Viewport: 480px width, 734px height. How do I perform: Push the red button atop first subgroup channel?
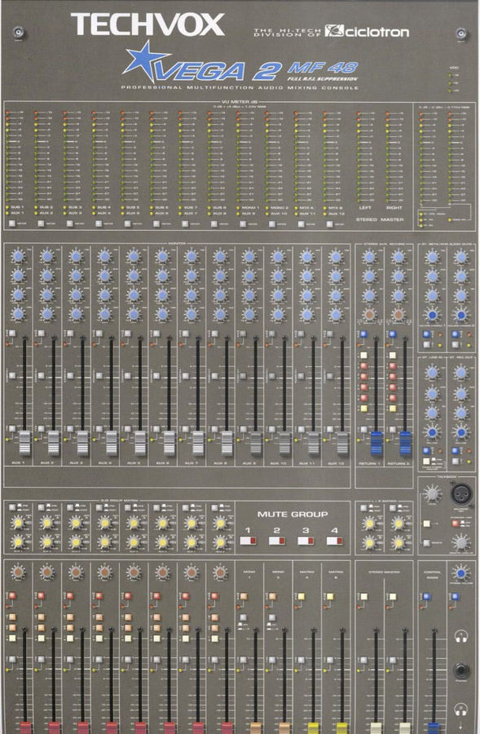click(12, 596)
